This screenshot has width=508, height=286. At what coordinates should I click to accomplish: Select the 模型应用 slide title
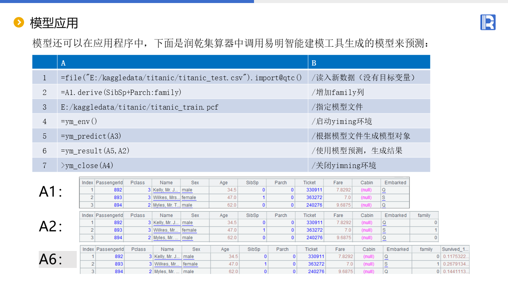click(x=54, y=23)
